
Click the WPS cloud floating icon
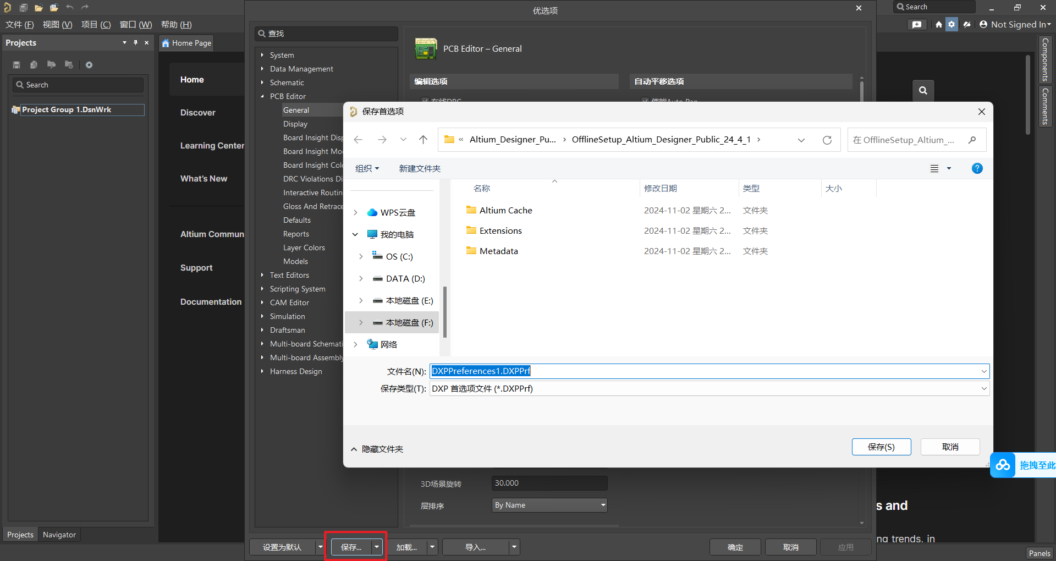[1003, 465]
